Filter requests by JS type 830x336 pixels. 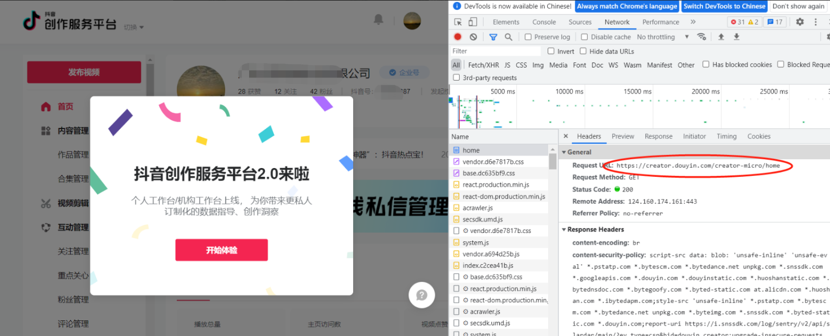pos(507,65)
